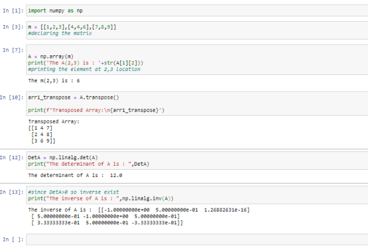Click the inverse output row starting with '[ 5.00000000e-01'

click(105, 216)
